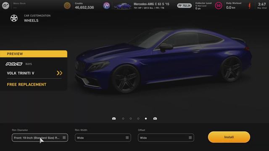Open the Rim Diameter dropdown
This screenshot has width=269, height=151.
pos(40,138)
